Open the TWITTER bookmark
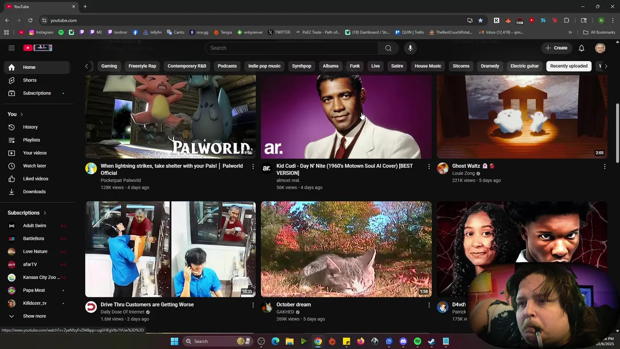 [279, 32]
